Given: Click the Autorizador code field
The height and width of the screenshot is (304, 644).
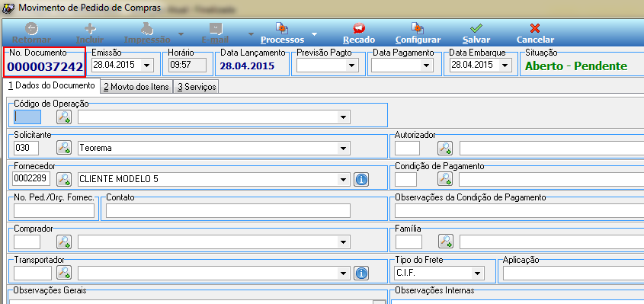Looking at the screenshot, I should click(408, 148).
